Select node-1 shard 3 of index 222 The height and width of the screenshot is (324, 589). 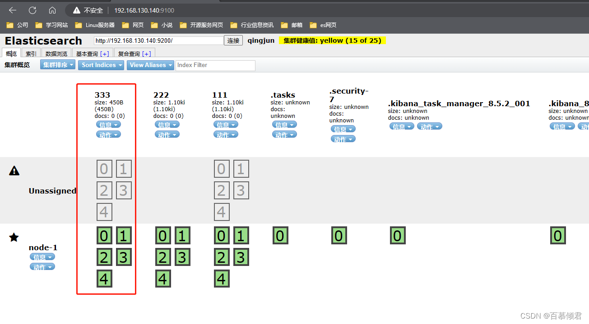point(182,257)
